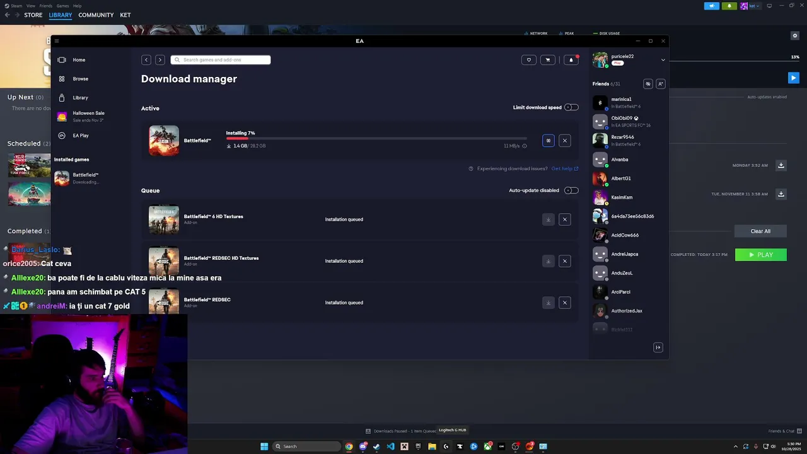This screenshot has width=807, height=454.
Task: Open Browse in EA sidebar
Action: [80, 79]
